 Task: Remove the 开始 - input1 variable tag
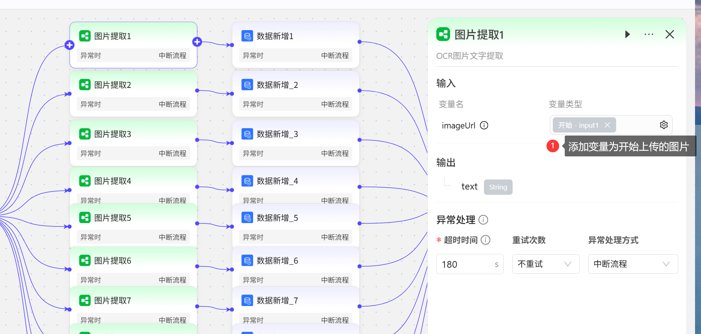(x=607, y=125)
